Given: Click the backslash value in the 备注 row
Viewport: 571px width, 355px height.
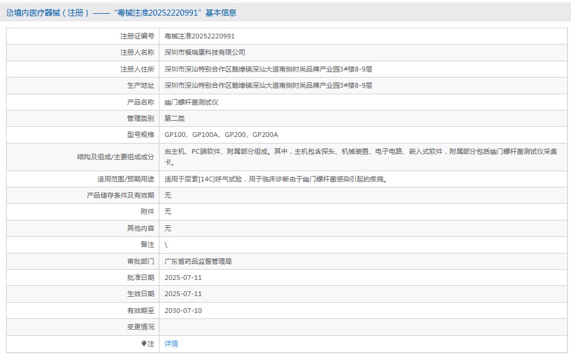Looking at the screenshot, I should tap(166, 244).
